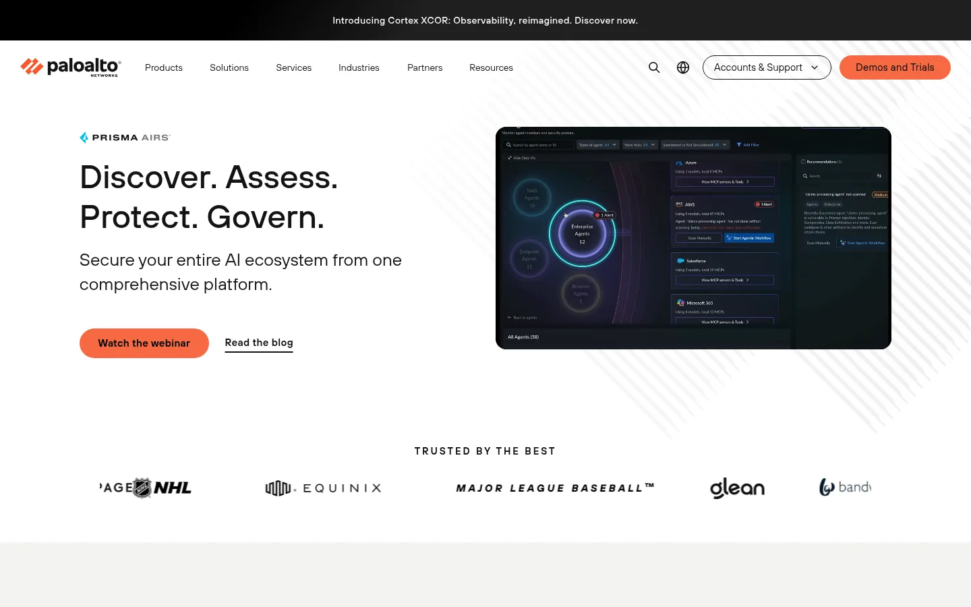Viewport: 971px width, 607px height.
Task: Open the Products menu
Action: point(164,67)
